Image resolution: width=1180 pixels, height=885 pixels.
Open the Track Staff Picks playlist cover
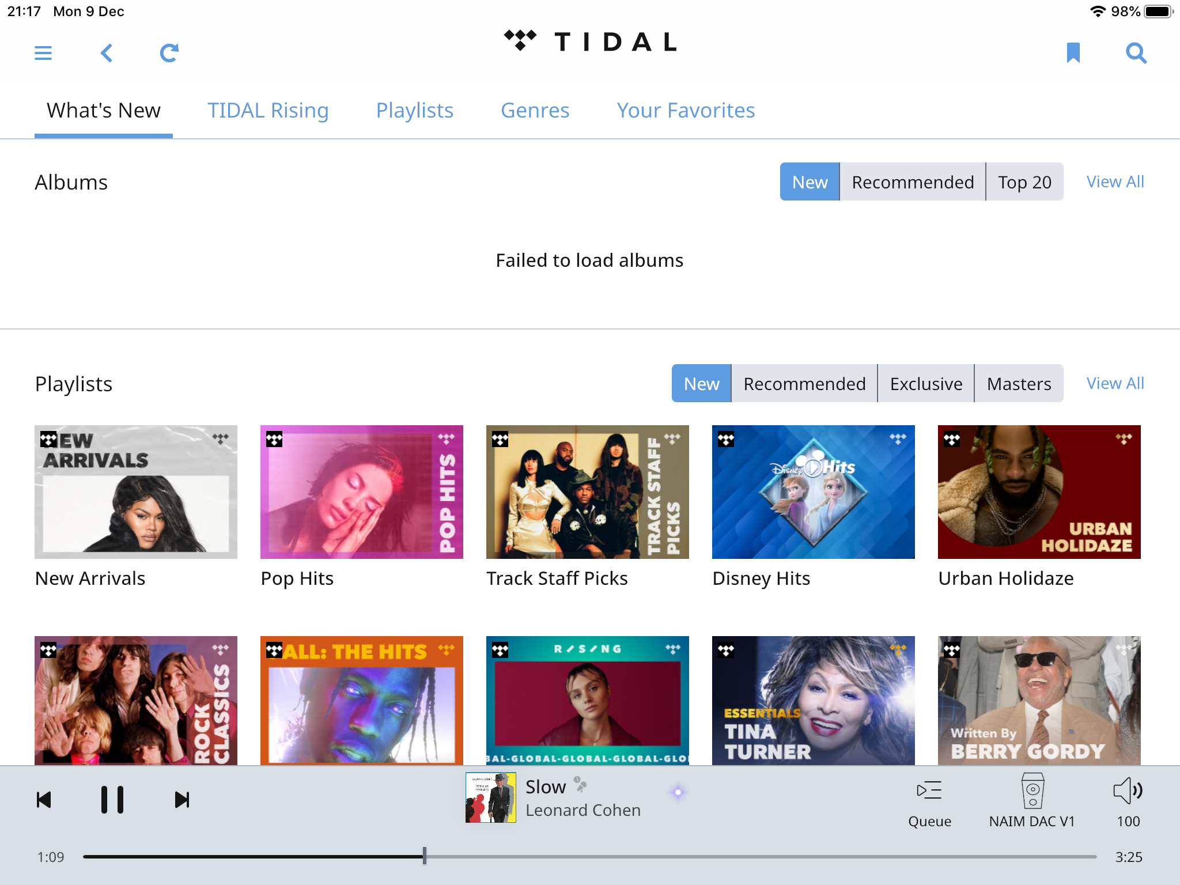coord(588,492)
